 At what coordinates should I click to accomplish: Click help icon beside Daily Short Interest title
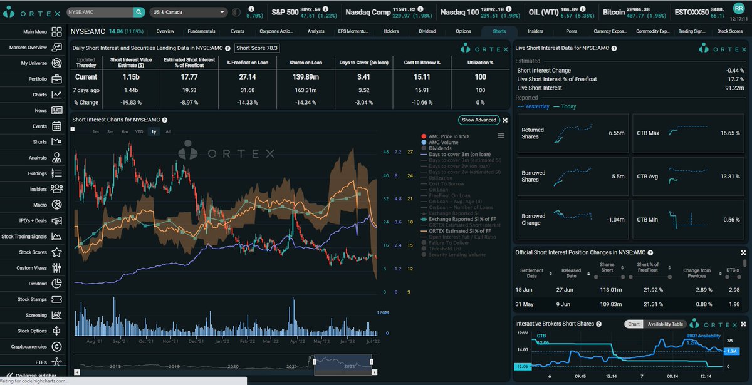(x=227, y=48)
